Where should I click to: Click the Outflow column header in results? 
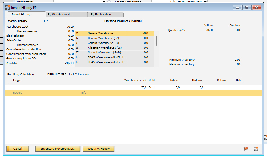coord(197,80)
